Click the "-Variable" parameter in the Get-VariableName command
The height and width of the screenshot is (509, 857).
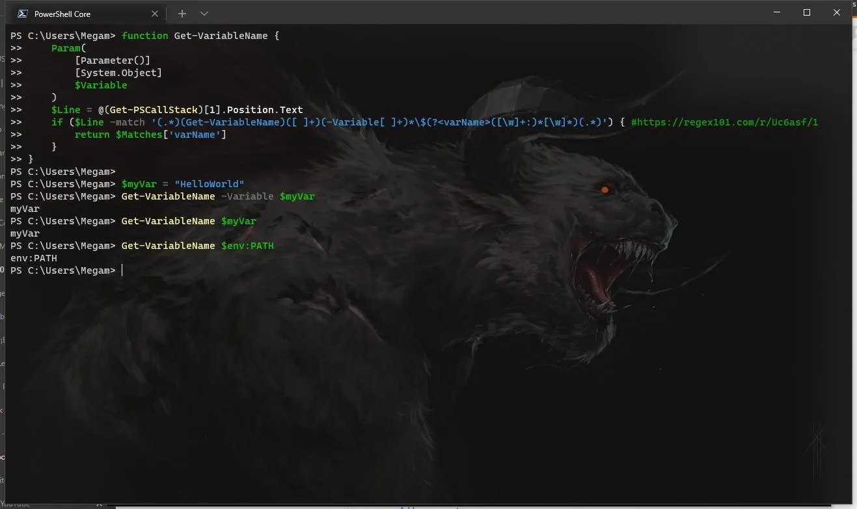(x=247, y=196)
